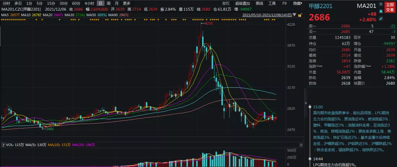Click the volume MA(10): 153万 label
This screenshot has width=397, height=167.
click(60, 145)
